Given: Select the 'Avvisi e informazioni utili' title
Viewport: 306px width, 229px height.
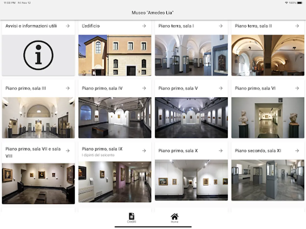Looking at the screenshot, I should (x=31, y=26).
